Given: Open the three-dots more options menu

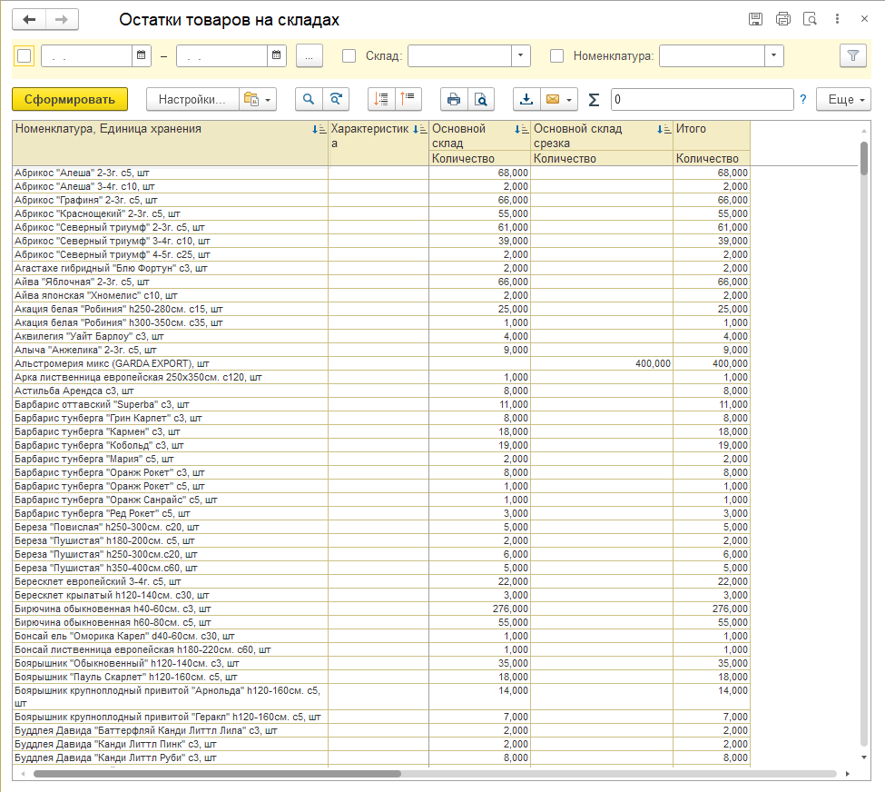Looking at the screenshot, I should [837, 19].
